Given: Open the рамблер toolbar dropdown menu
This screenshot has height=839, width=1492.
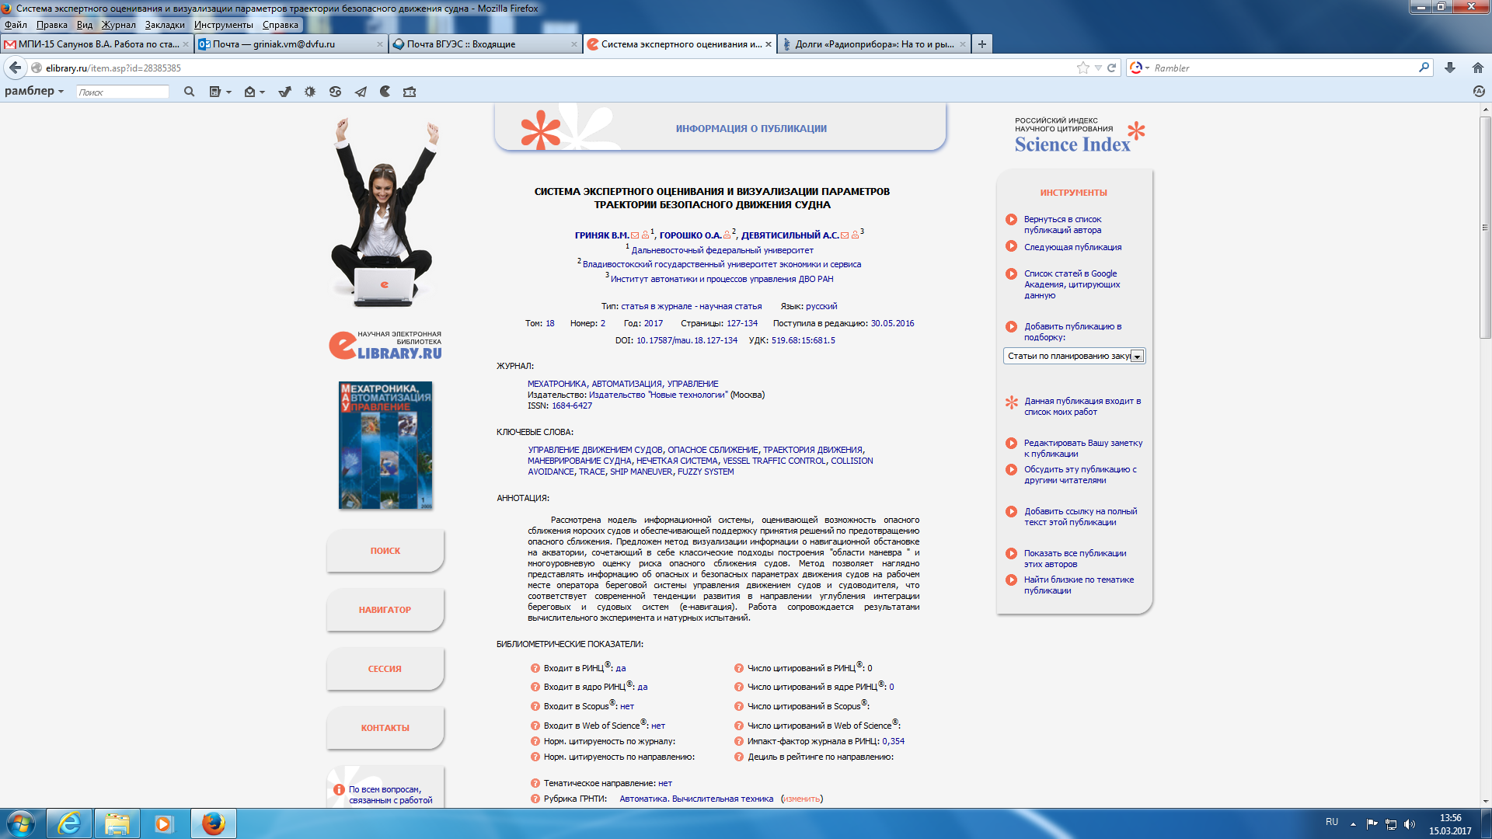Looking at the screenshot, I should 34,91.
